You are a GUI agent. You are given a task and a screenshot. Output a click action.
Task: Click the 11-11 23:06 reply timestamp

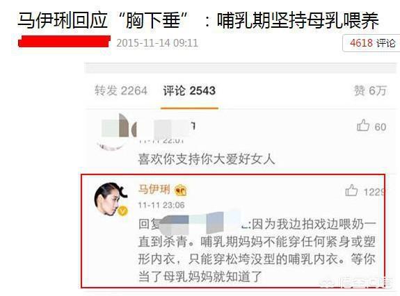161,205
